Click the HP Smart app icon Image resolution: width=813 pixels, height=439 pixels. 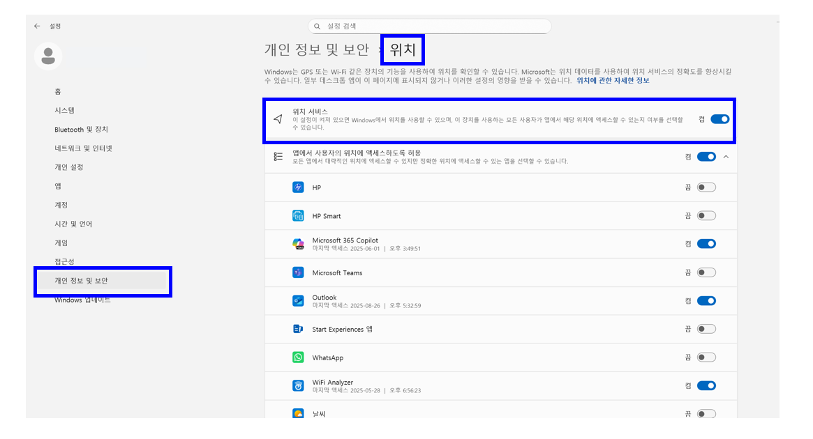coord(298,216)
